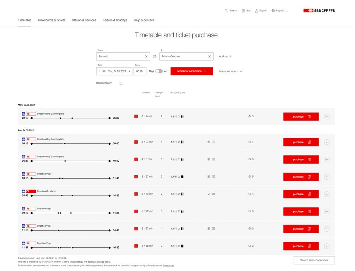Image resolution: width=355 pixels, height=271 pixels.
Task: Purchase the 06:13 to 09:40 connection
Action: coord(301,142)
